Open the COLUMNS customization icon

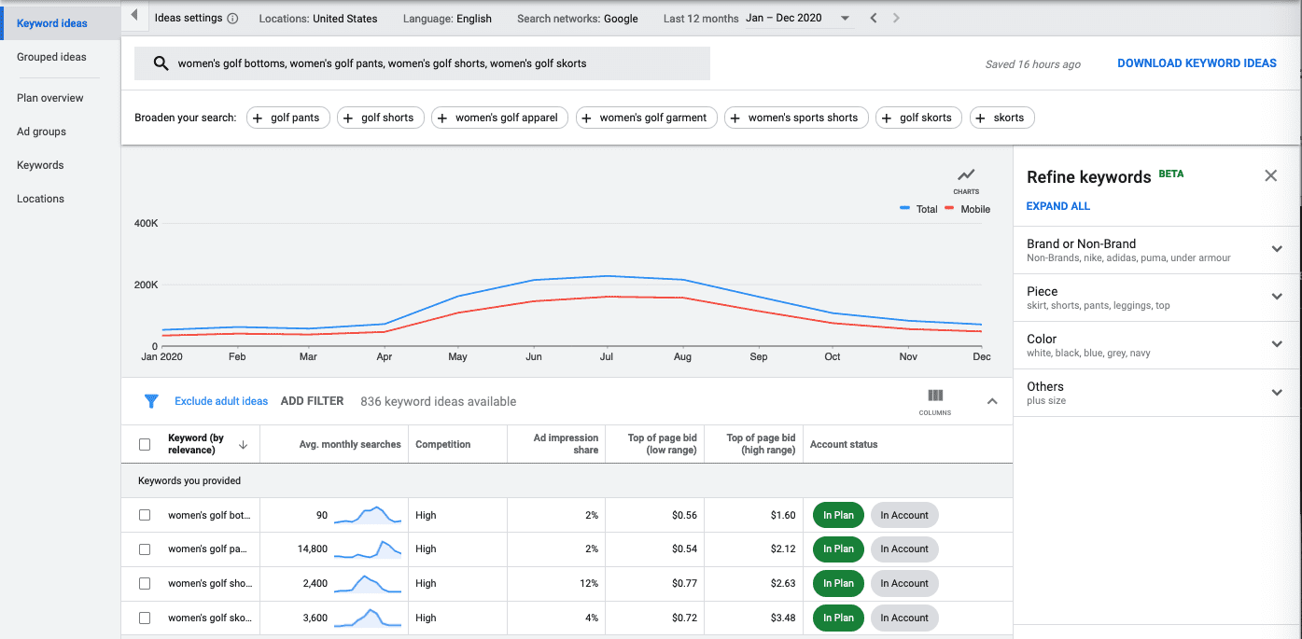point(934,396)
